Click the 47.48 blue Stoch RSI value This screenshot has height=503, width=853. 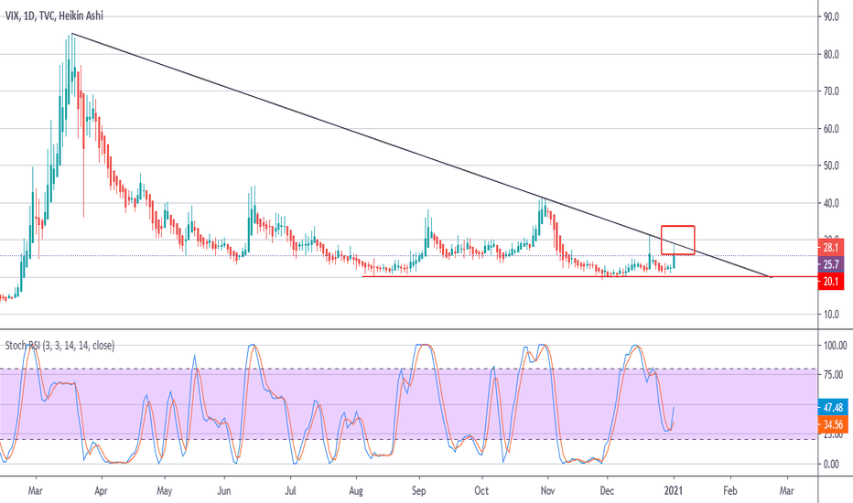833,407
